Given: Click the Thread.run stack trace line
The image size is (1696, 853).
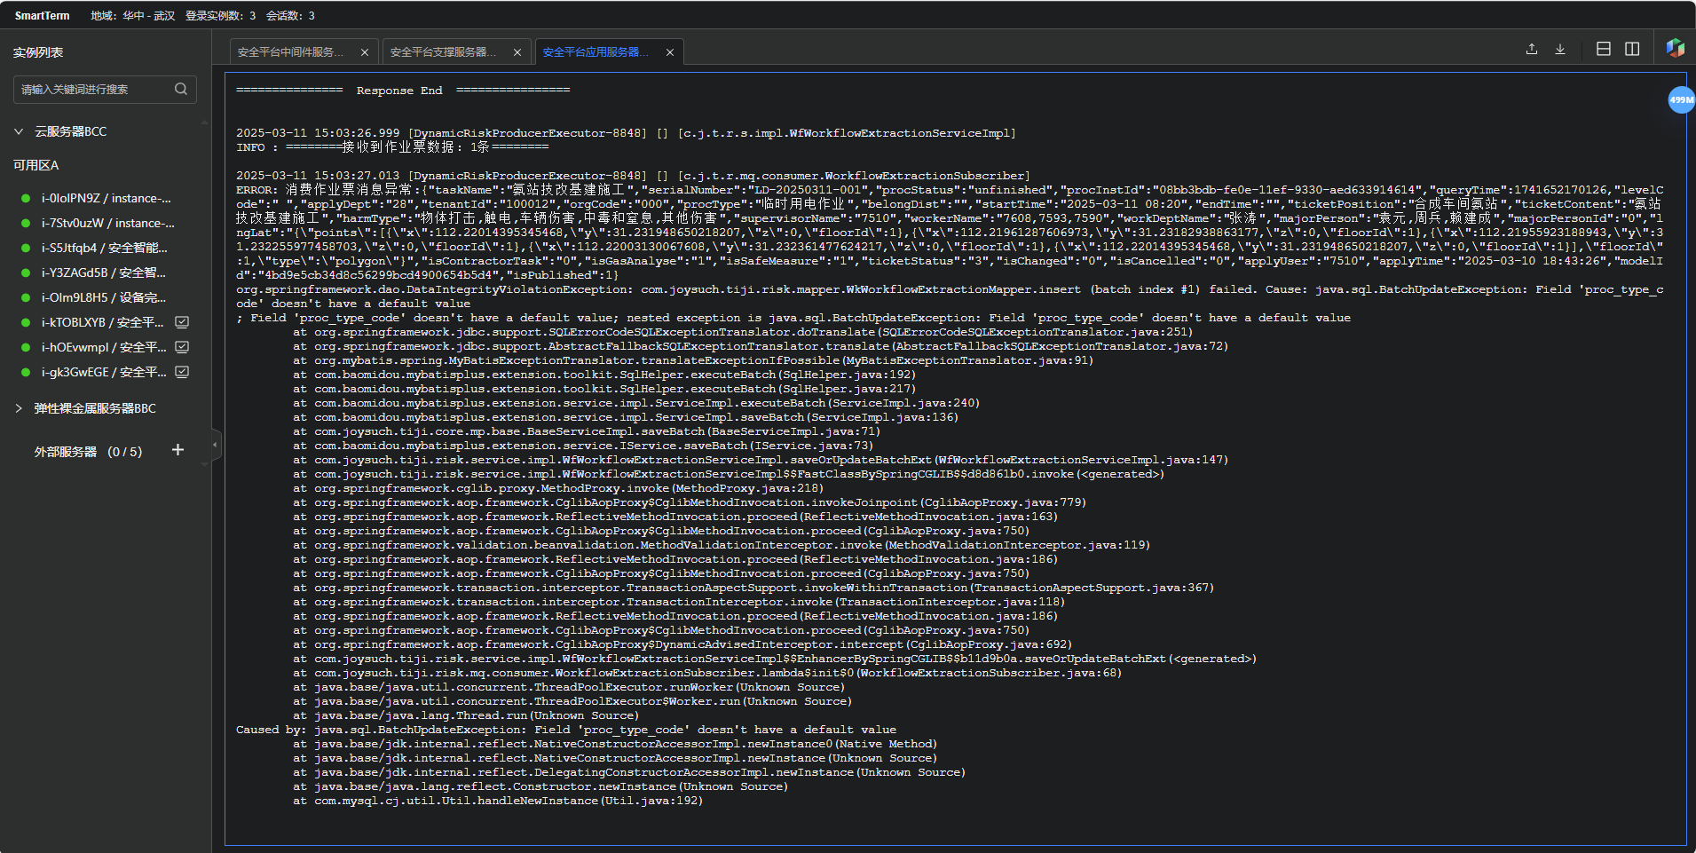Looking at the screenshot, I should pos(466,715).
